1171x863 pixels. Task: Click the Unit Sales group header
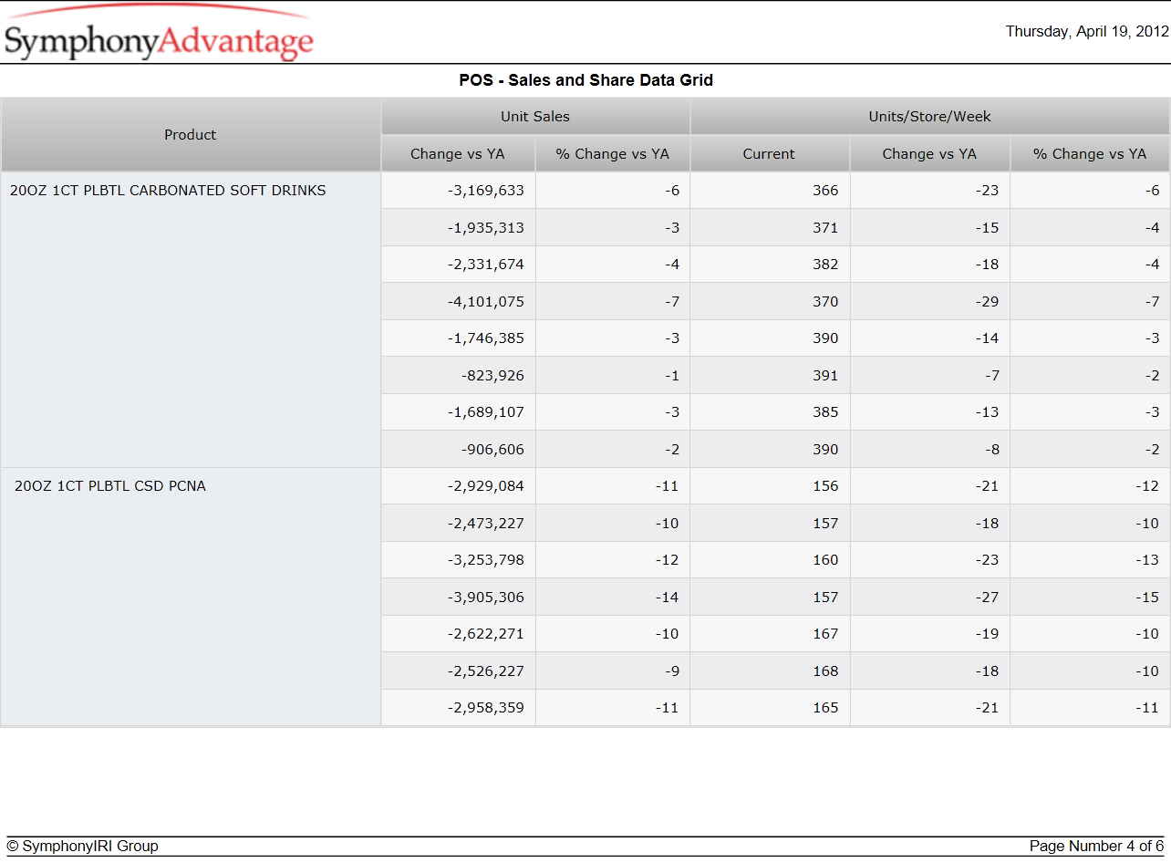(x=535, y=117)
